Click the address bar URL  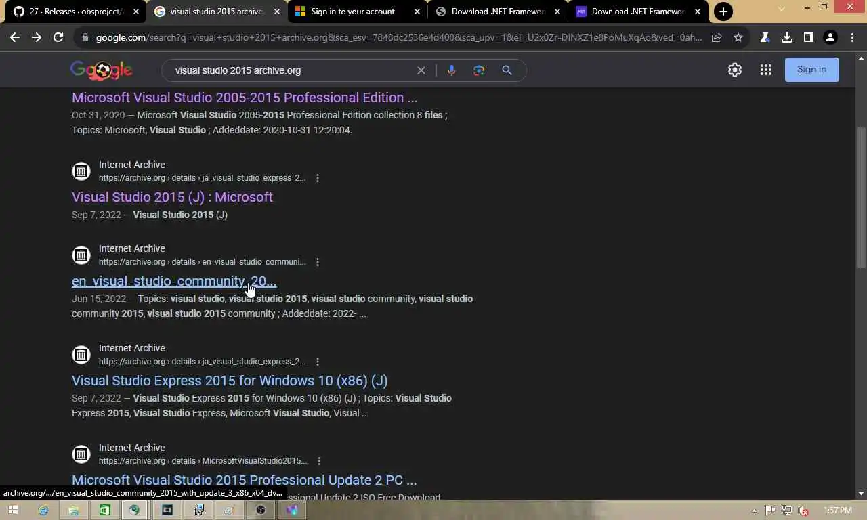399,37
